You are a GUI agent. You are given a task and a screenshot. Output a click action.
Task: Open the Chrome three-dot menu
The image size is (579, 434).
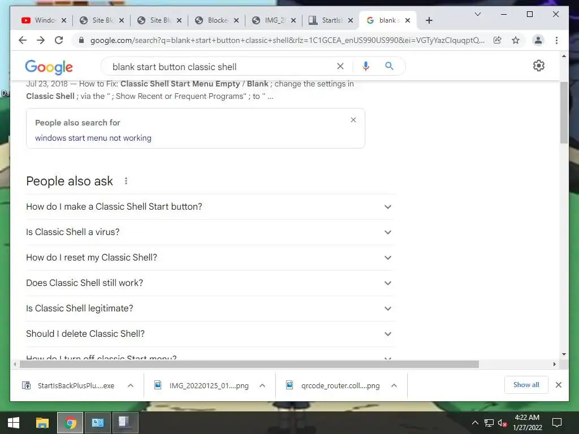(556, 40)
